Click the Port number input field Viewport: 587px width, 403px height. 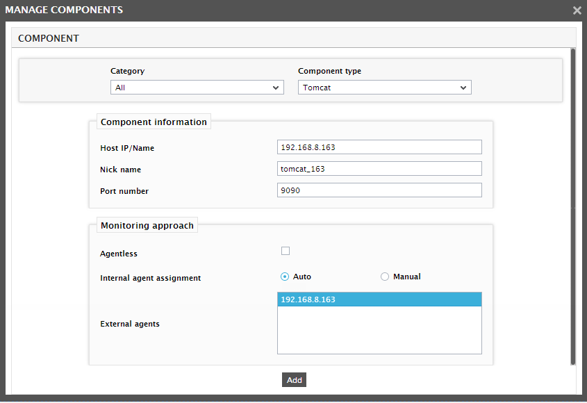pos(379,190)
